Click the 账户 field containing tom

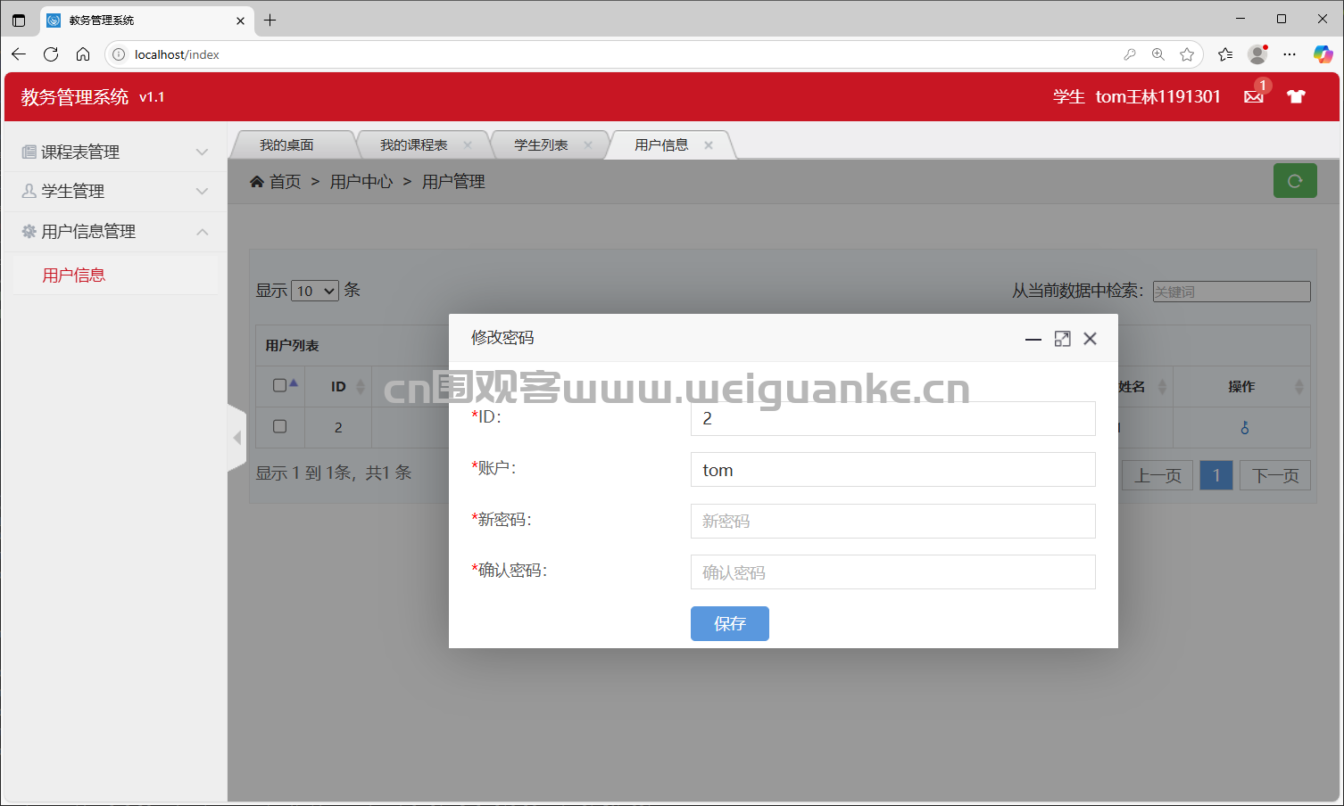click(892, 470)
